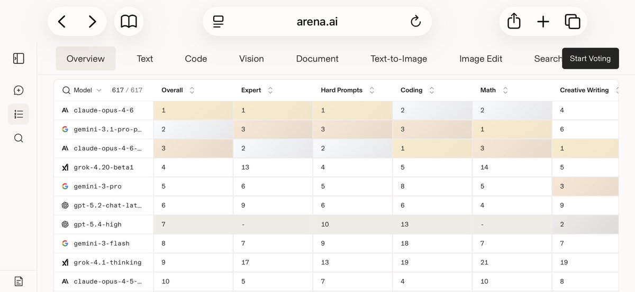635x292 pixels.
Task: Select the Overview tab
Action: [x=86, y=59]
